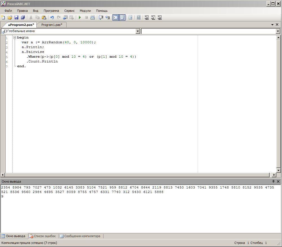Screen dimensions: 282x247
Task: Click the ArrRandom function name in code
Action: tap(52, 42)
